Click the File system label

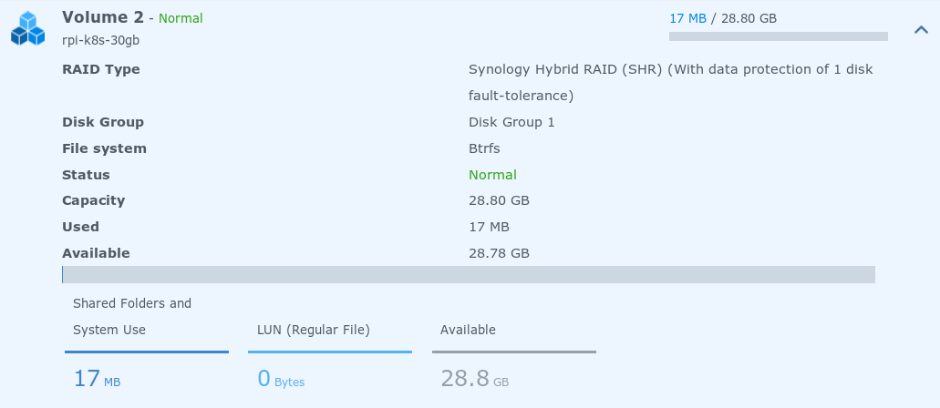104,148
